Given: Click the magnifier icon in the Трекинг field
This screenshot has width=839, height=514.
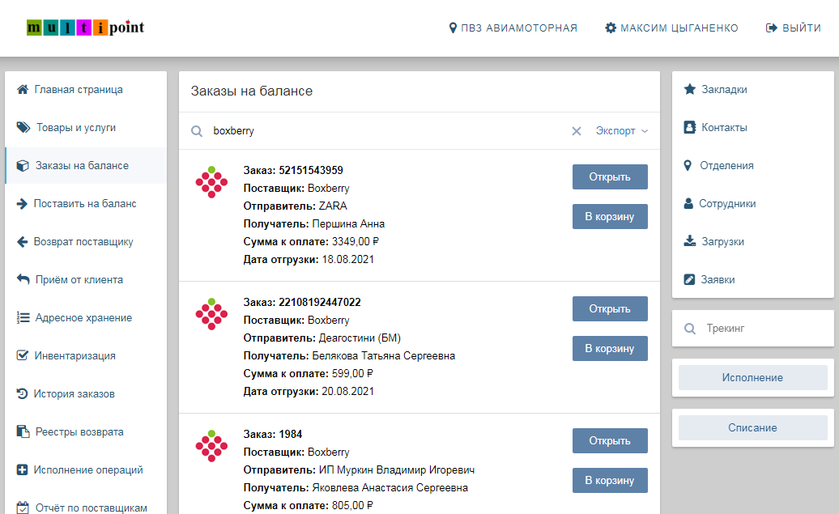Looking at the screenshot, I should pyautogui.click(x=690, y=329).
